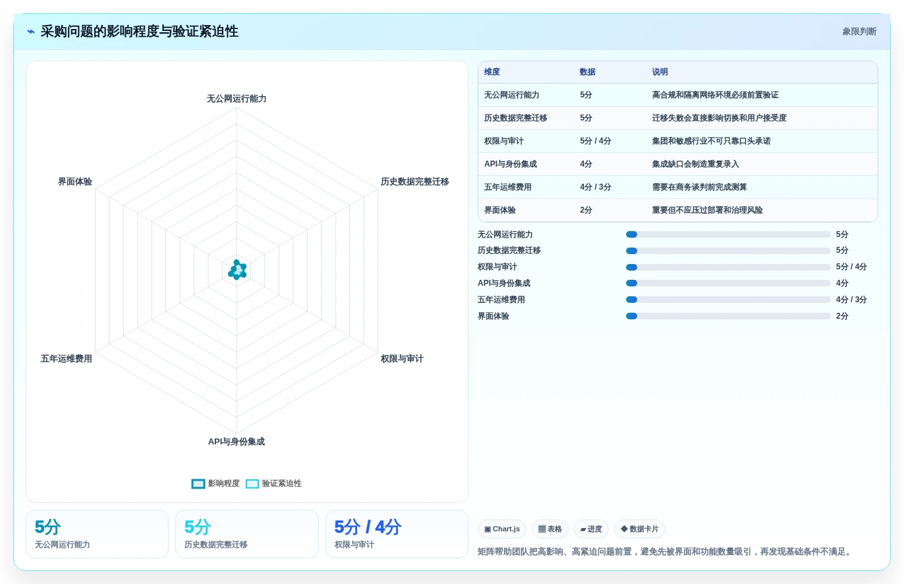904x584 pixels.
Task: Open the 历史数据完整迁移 5分 data card
Action: [x=246, y=534]
